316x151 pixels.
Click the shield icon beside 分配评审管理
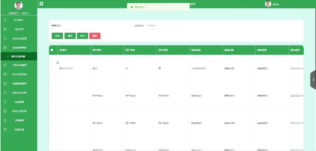tap(5, 65)
